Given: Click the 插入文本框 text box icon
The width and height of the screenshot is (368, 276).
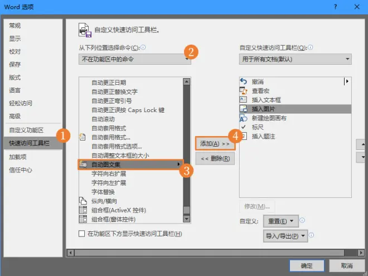Looking at the screenshot, I should pos(243,99).
